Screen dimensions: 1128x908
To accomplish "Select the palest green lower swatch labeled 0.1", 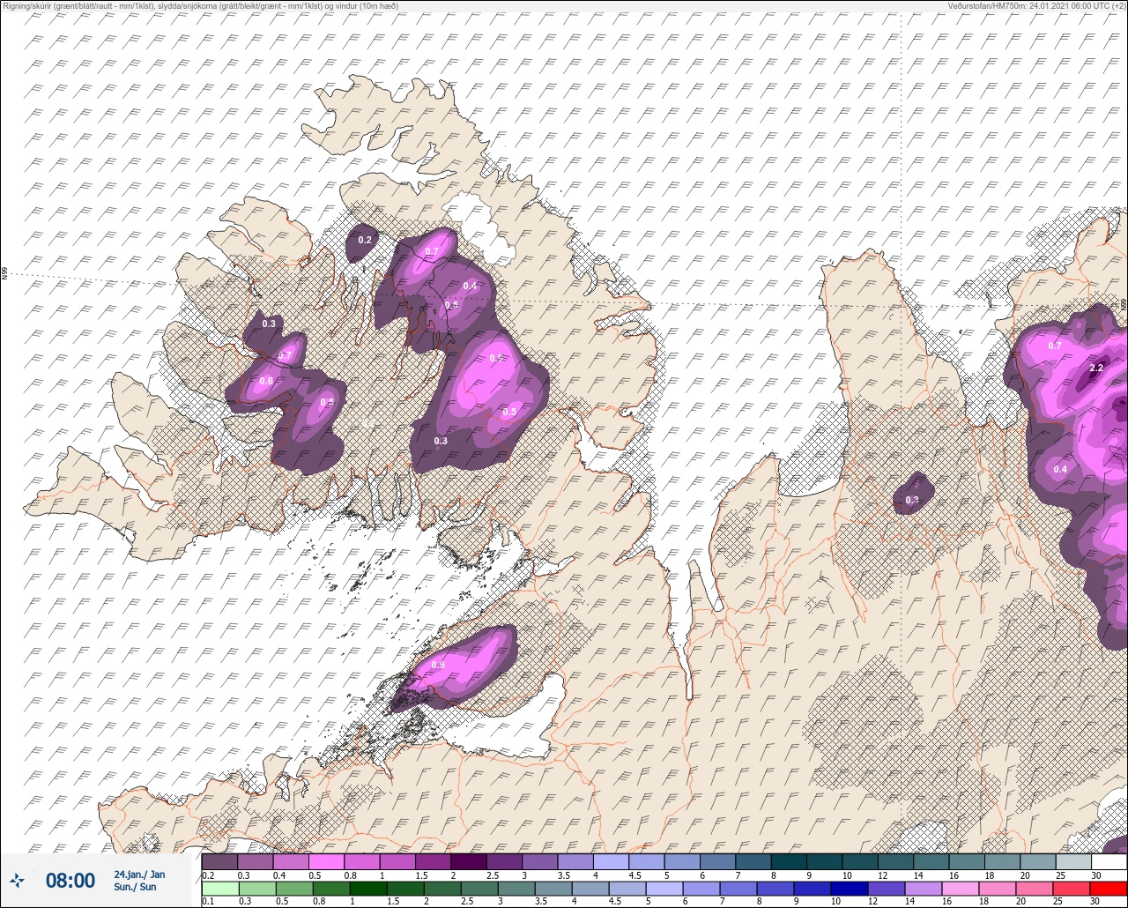I will tap(219, 889).
